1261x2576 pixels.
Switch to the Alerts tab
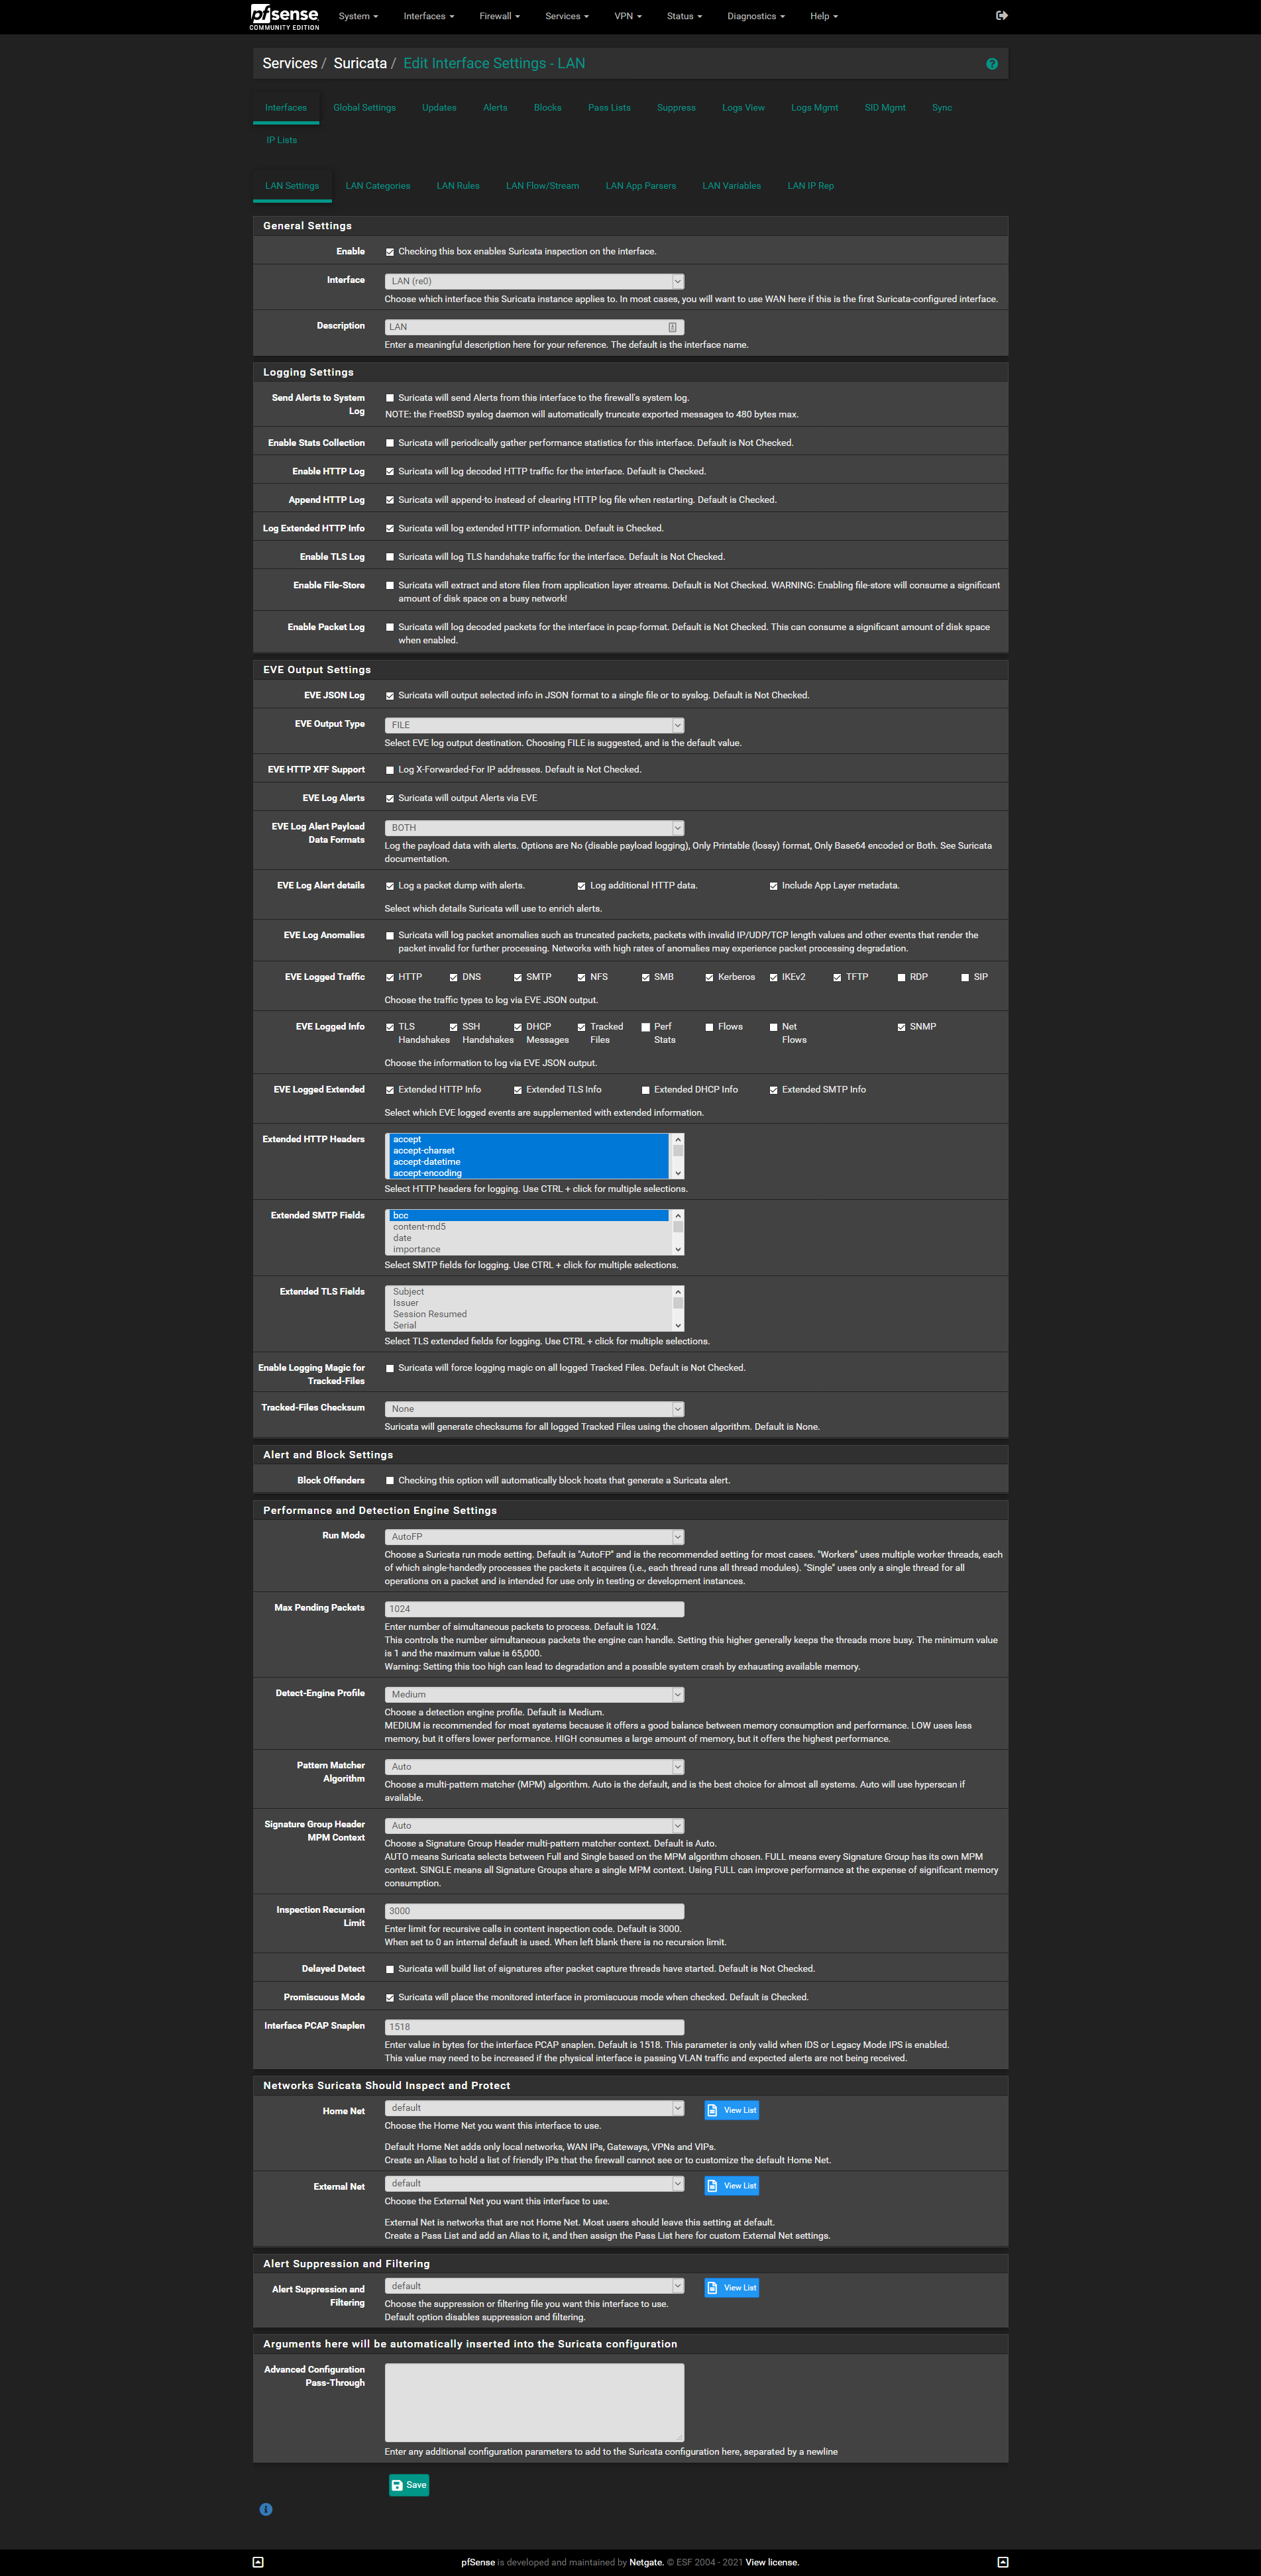(495, 108)
